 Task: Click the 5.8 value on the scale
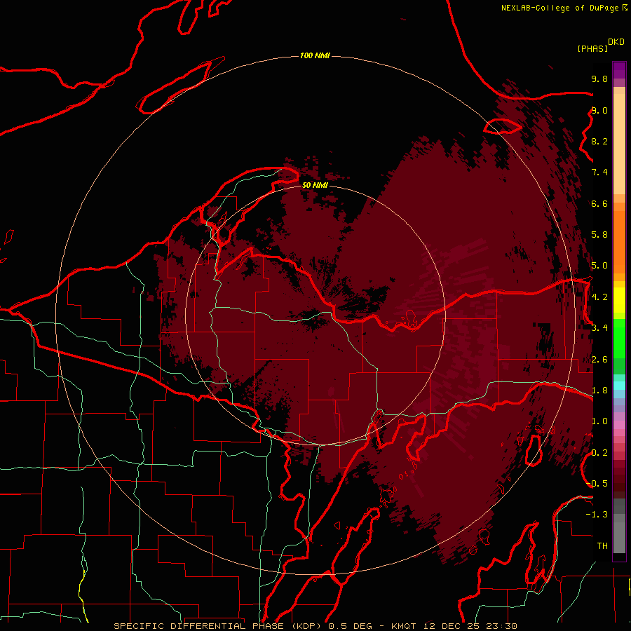pos(599,235)
